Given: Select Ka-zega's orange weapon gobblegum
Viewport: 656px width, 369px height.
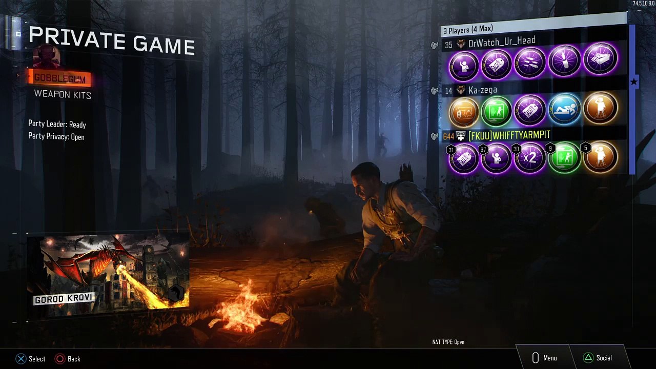Looking at the screenshot, I should (464, 112).
